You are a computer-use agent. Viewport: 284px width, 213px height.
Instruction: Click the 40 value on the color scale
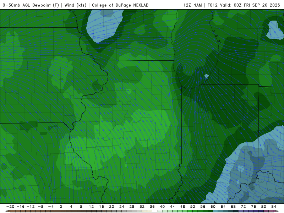pyautogui.click(x=162, y=207)
